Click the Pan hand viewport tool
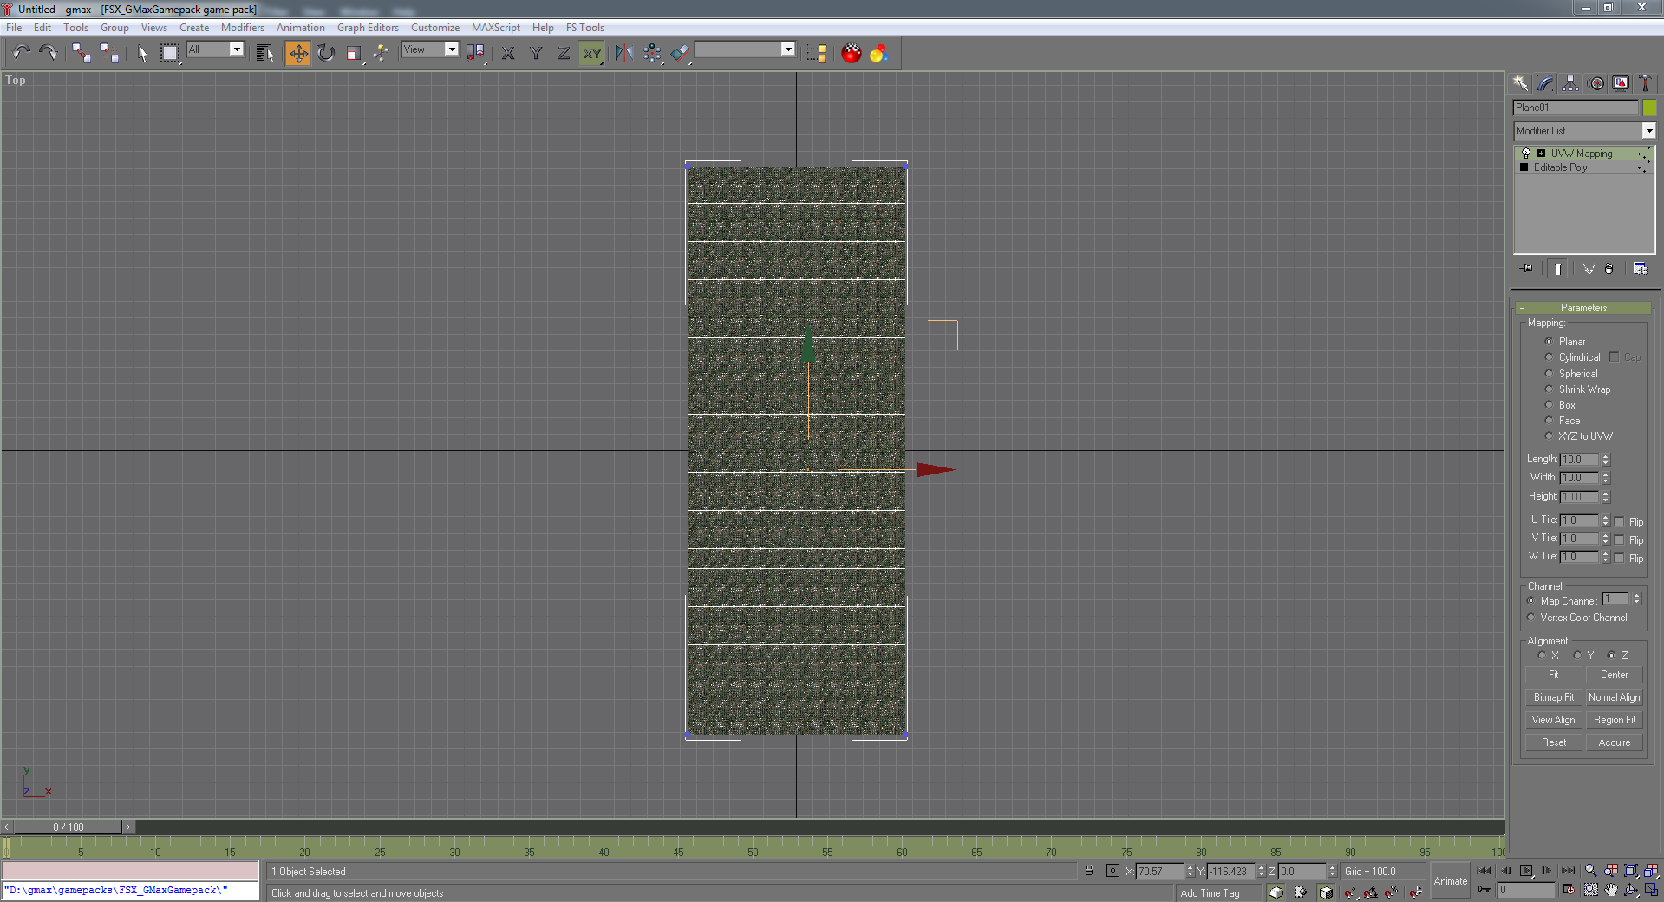The height and width of the screenshot is (902, 1664). tap(1611, 890)
